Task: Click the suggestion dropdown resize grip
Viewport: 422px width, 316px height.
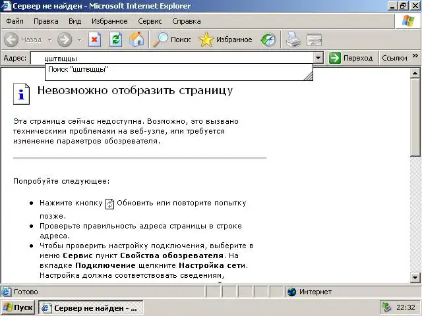Action: [x=309, y=76]
